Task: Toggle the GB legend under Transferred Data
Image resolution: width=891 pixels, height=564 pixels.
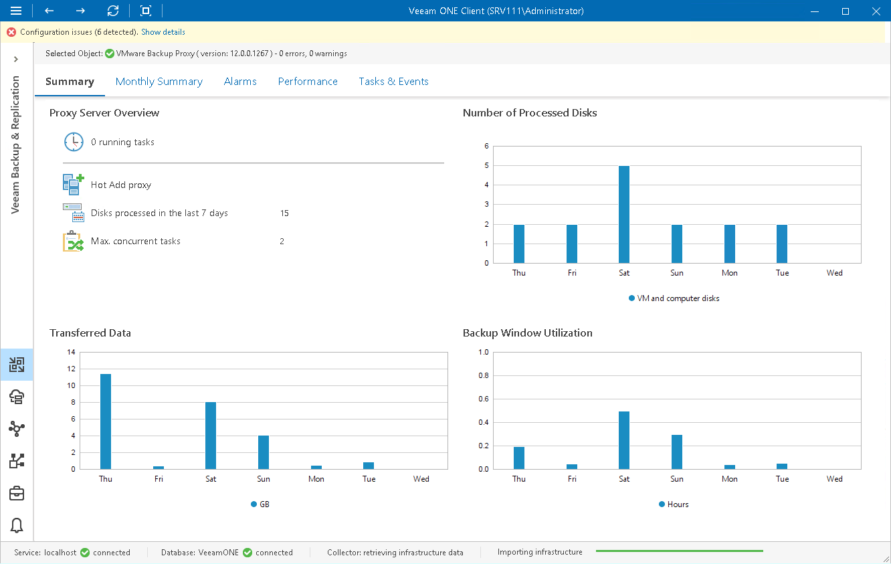Action: pos(260,504)
